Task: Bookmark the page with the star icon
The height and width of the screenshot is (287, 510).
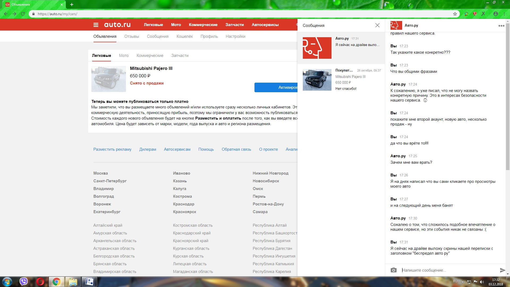Action: [455, 14]
